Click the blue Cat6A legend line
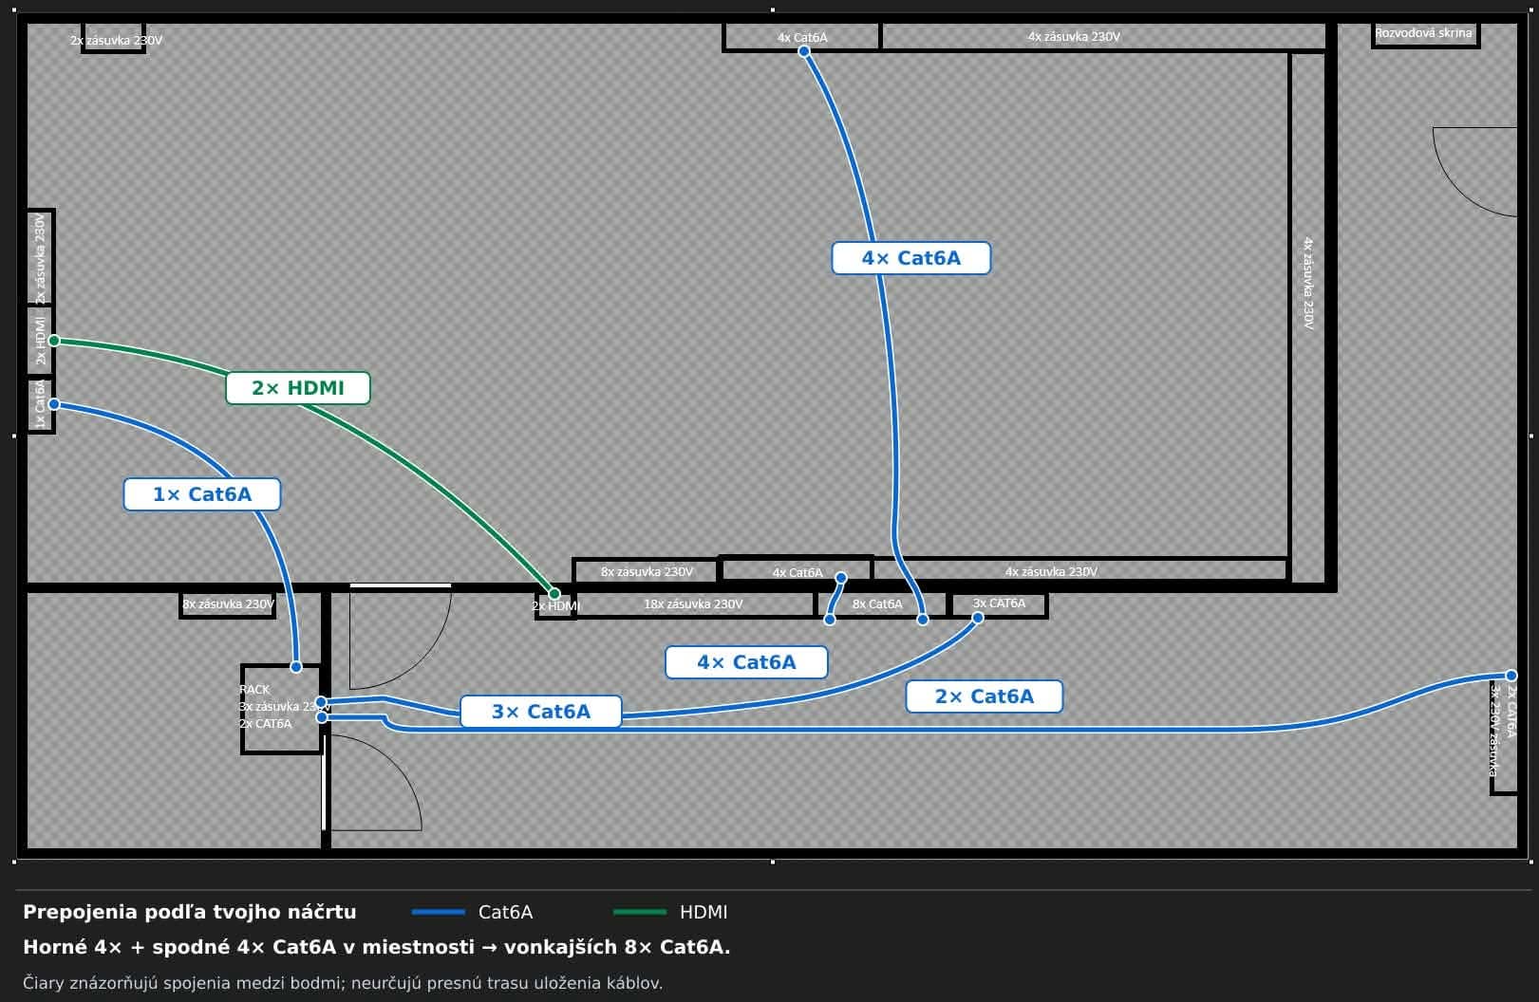1539x1002 pixels. point(439,912)
